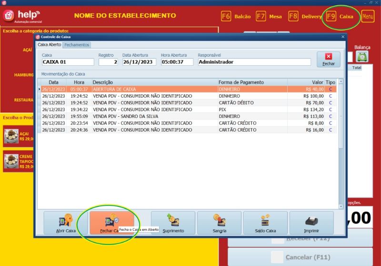Click the Abrir Caixa button
The height and width of the screenshot is (266, 381).
point(66,223)
